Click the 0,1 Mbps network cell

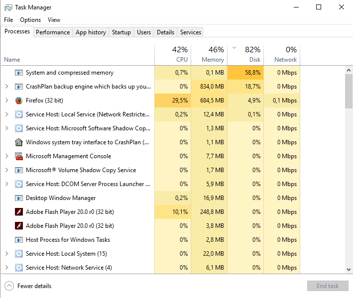(x=282, y=100)
